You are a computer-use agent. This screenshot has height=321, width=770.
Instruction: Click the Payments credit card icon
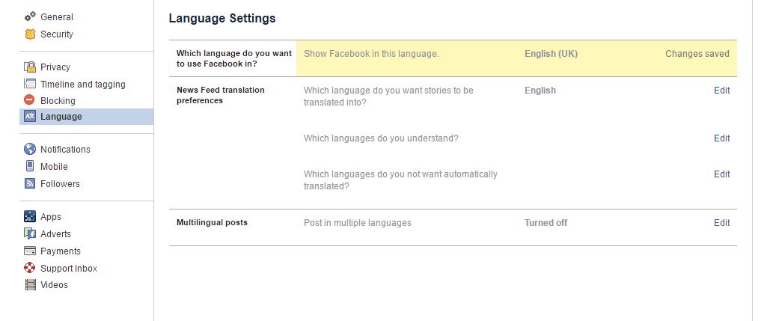[30, 251]
